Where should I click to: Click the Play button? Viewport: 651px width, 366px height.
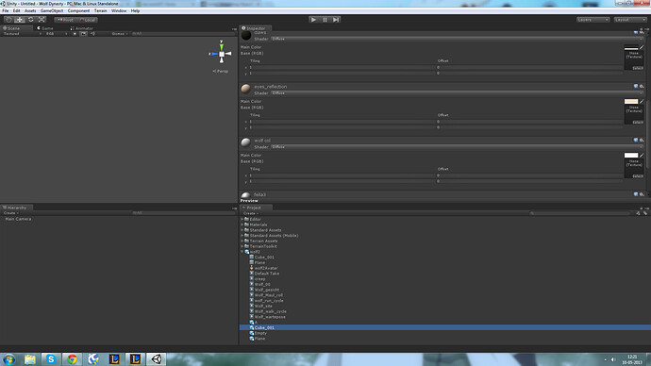click(x=314, y=20)
